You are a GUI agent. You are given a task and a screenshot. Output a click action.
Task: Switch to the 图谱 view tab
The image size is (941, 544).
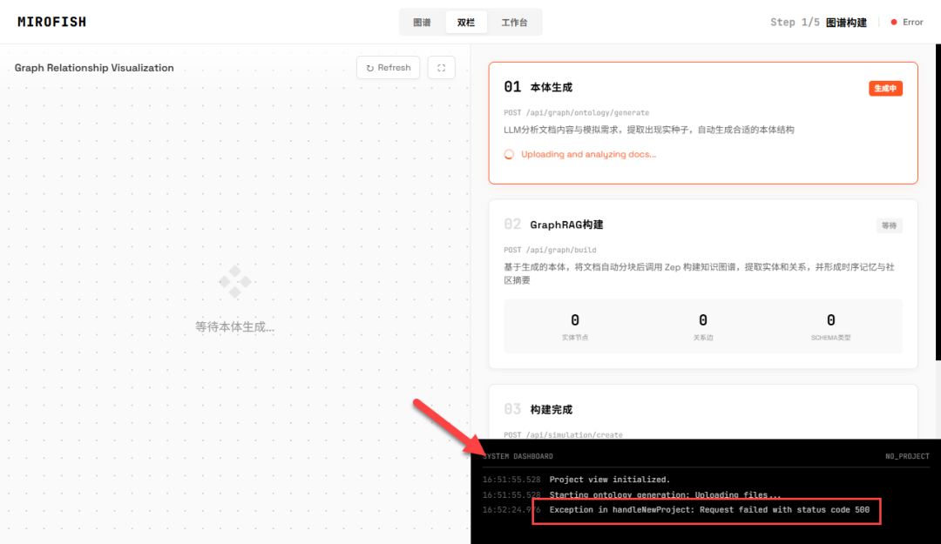coord(422,22)
